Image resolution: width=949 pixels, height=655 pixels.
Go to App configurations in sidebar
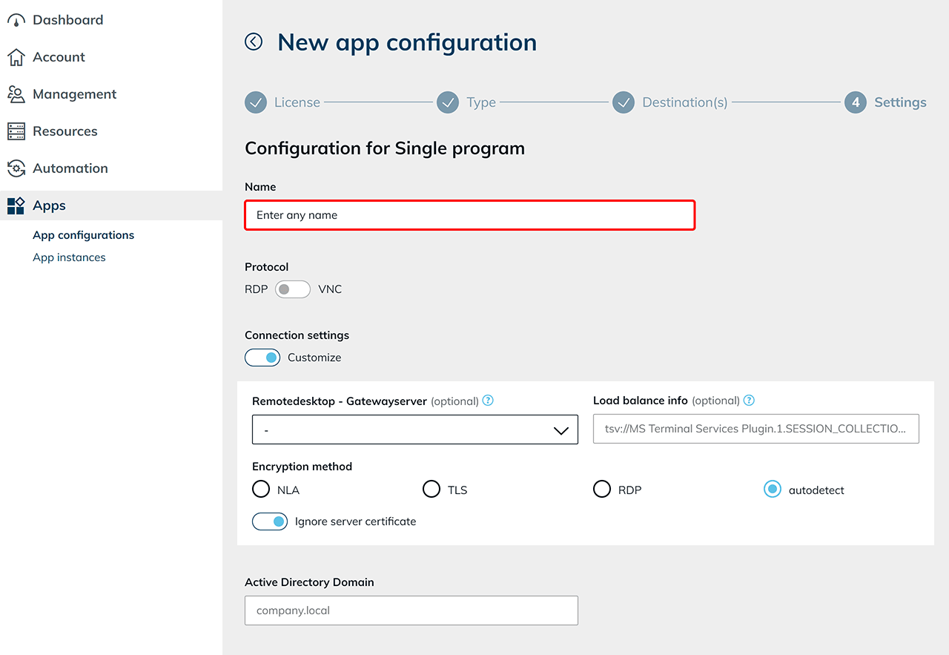tap(83, 235)
